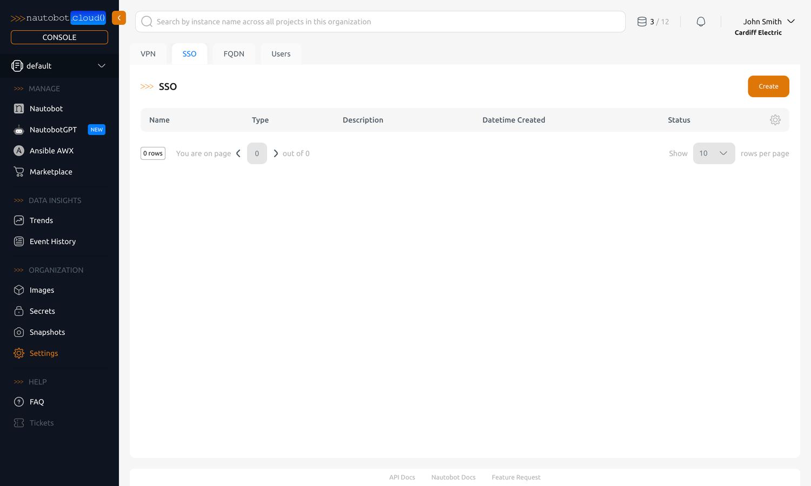Image resolution: width=811 pixels, height=486 pixels.
Task: Open the Secrets page
Action: (x=42, y=311)
